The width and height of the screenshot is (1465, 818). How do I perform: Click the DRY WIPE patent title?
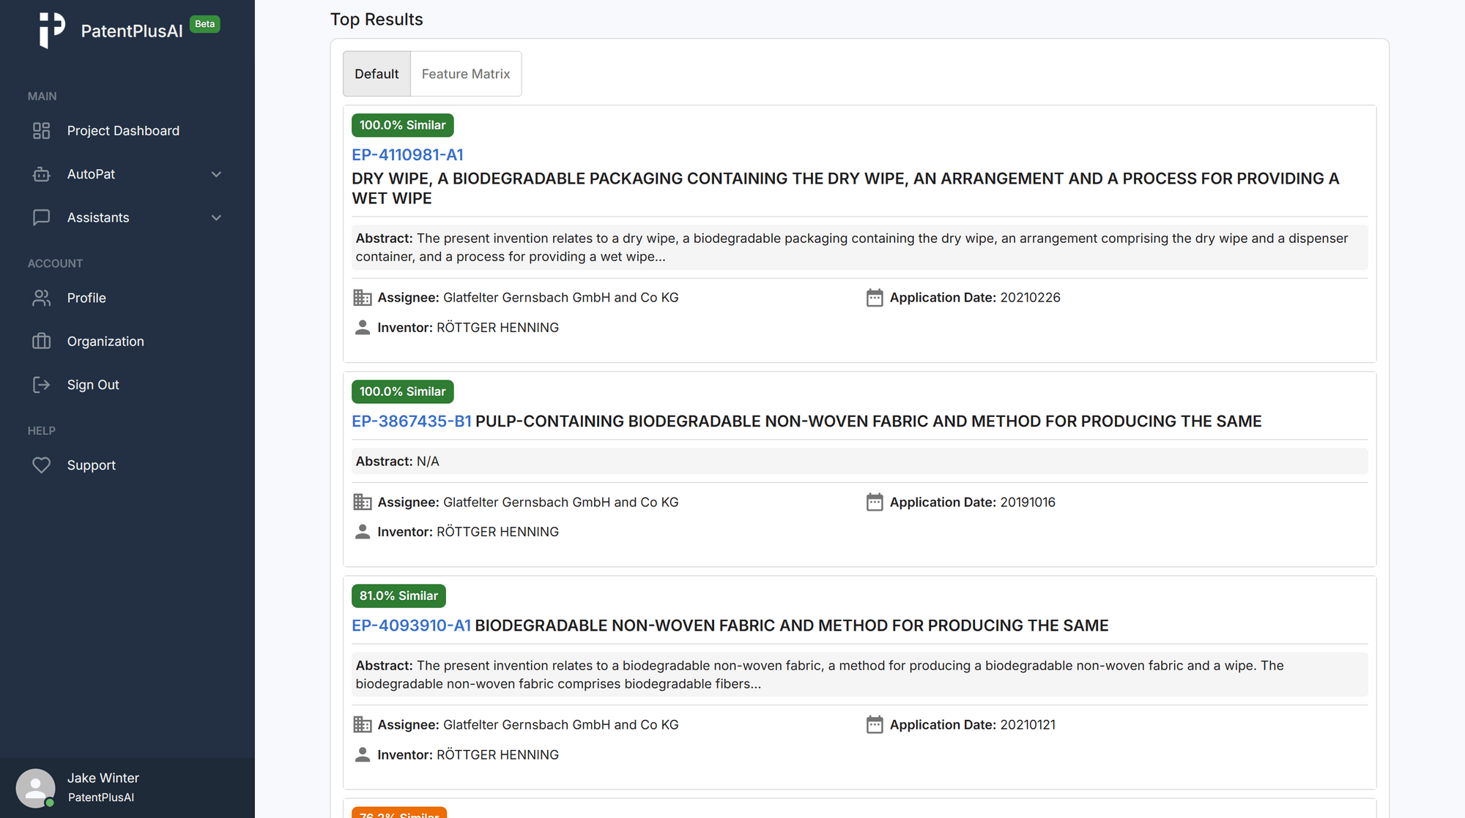pos(845,188)
